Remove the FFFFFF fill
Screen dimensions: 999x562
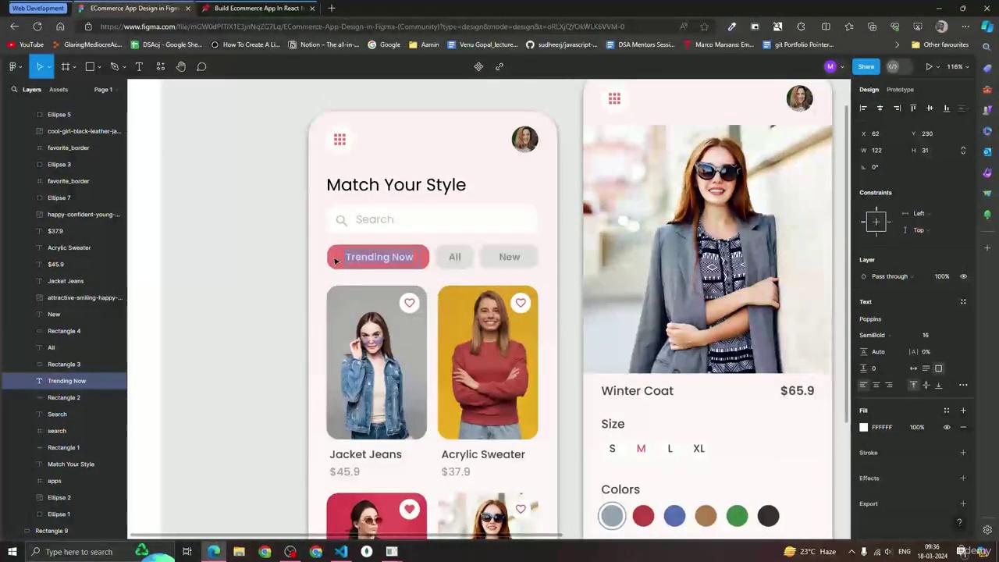coord(963,427)
